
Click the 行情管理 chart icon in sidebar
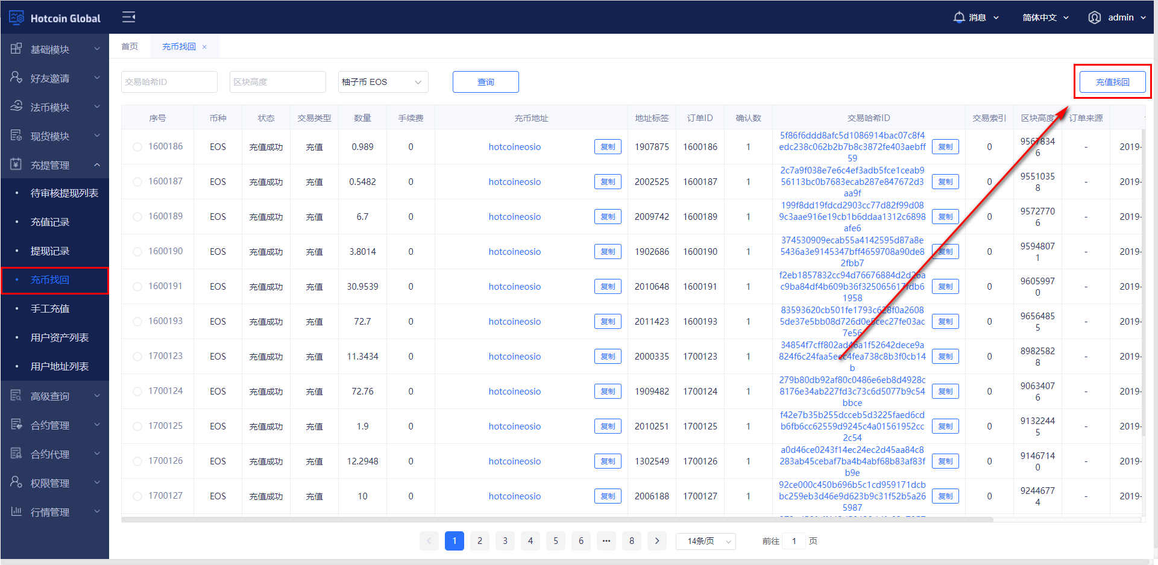(16, 511)
